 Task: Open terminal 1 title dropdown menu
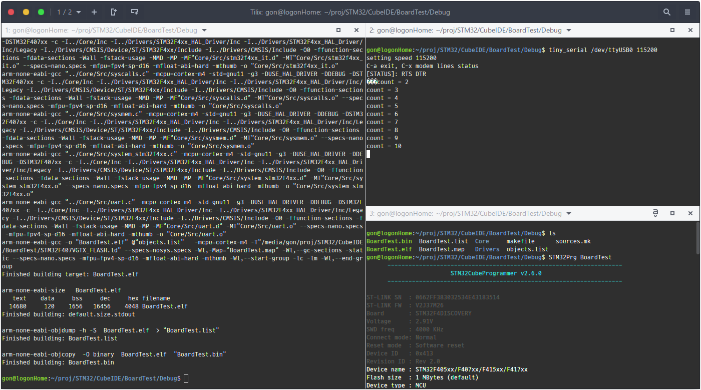pyautogui.click(x=204, y=30)
